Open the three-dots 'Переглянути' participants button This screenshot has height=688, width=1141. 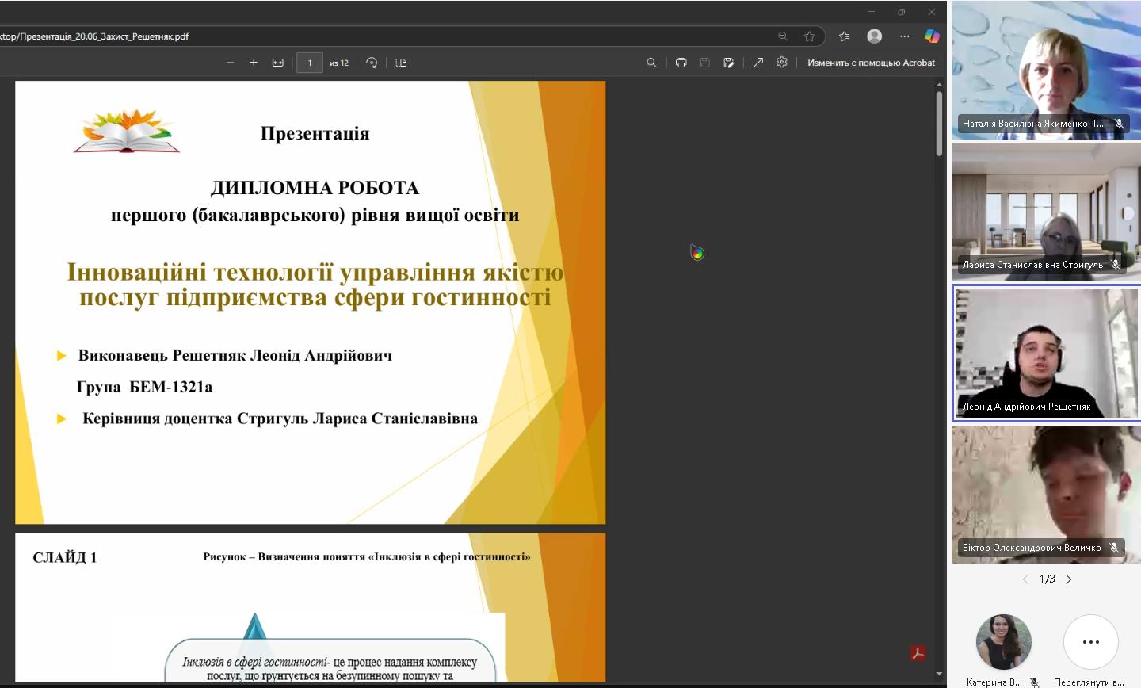click(x=1090, y=642)
